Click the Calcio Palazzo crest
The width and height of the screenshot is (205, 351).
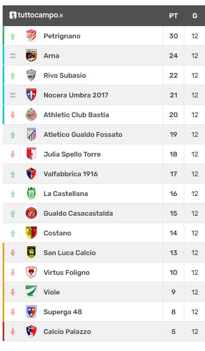[x=31, y=331]
